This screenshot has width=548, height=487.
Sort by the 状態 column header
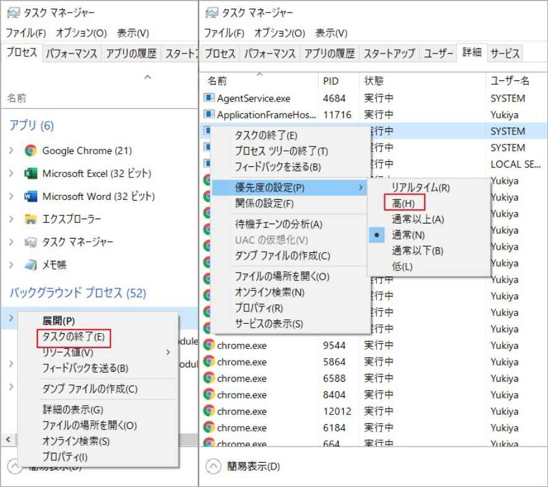click(x=422, y=81)
